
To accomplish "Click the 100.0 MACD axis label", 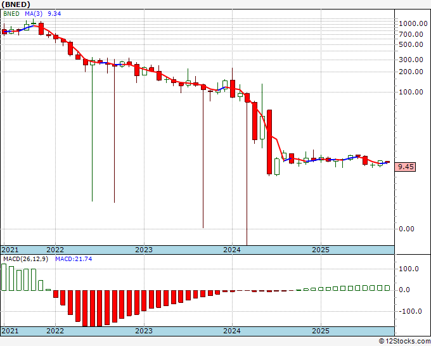I will [x=409, y=269].
